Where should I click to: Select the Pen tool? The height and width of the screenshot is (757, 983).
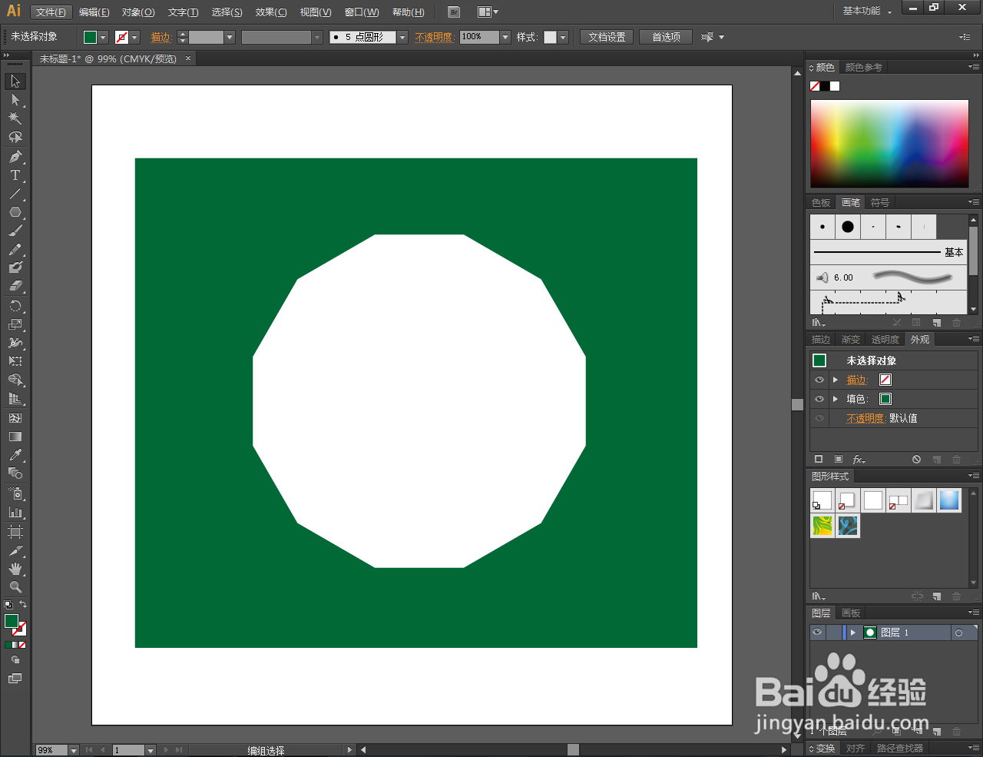(x=15, y=157)
